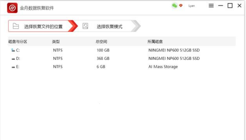Select the 选择恢复文件的位置 step tab
The image size is (246, 140).
(43, 26)
